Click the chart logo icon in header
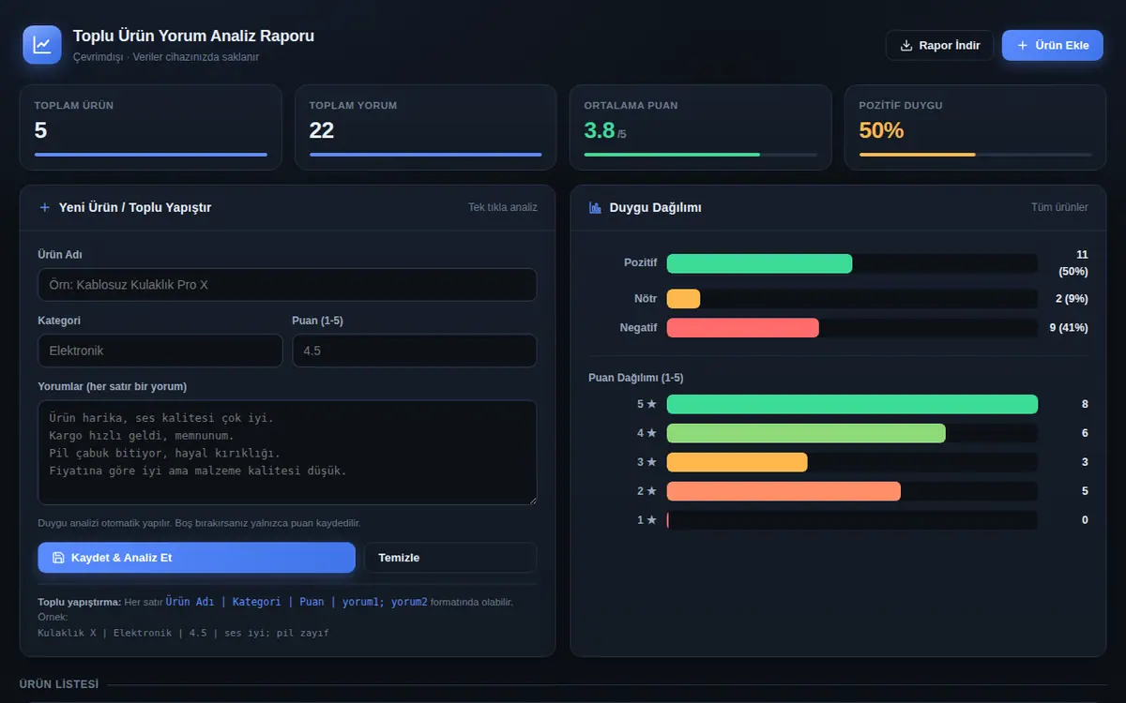This screenshot has width=1126, height=703. pyautogui.click(x=42, y=45)
